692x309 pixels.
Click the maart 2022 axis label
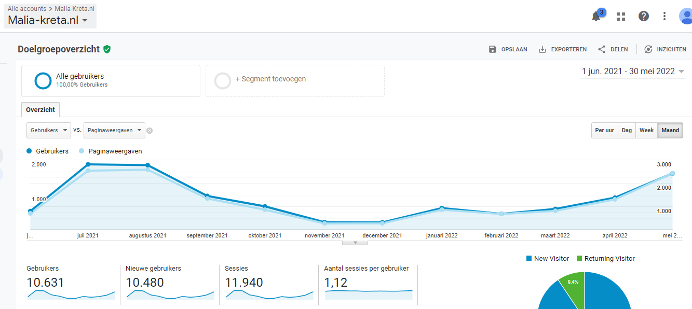tap(555, 235)
